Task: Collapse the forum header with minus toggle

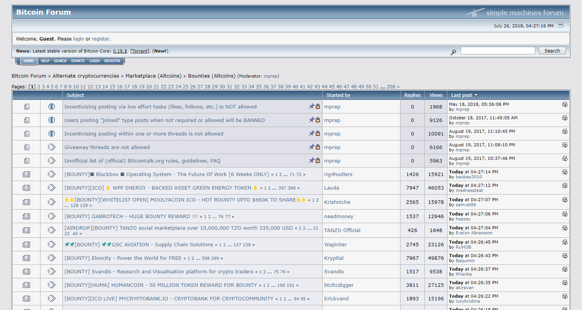Action: point(561,26)
